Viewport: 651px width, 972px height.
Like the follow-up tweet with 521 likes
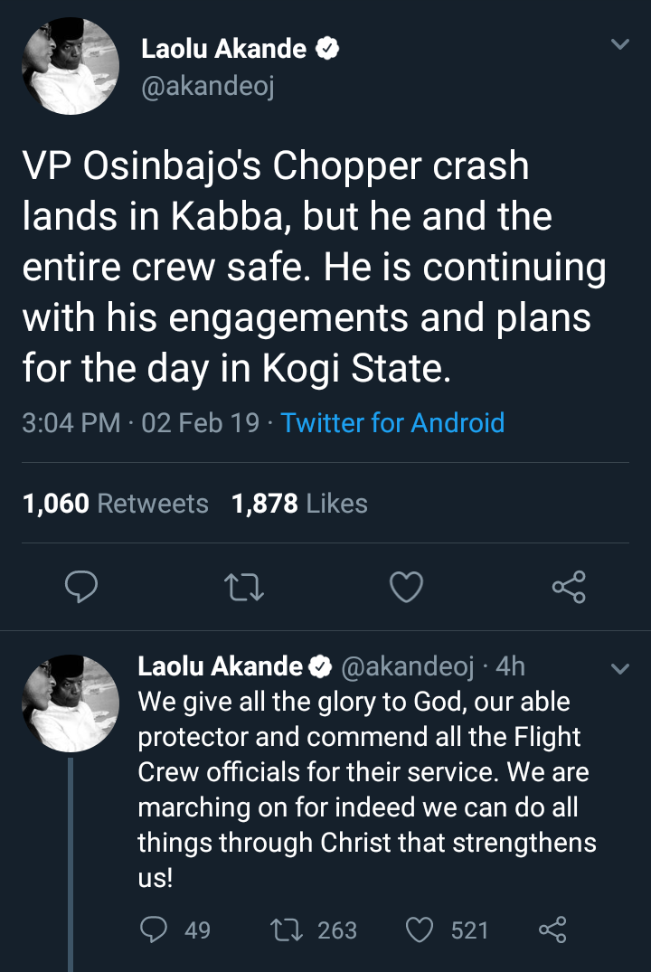click(418, 930)
